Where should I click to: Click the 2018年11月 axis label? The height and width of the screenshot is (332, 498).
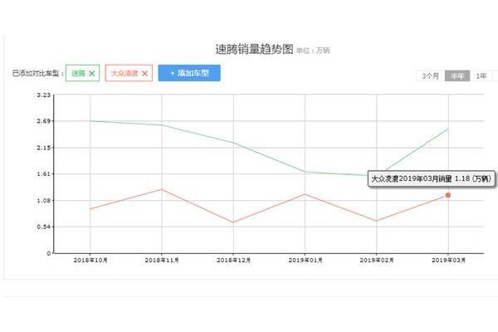pos(162,260)
